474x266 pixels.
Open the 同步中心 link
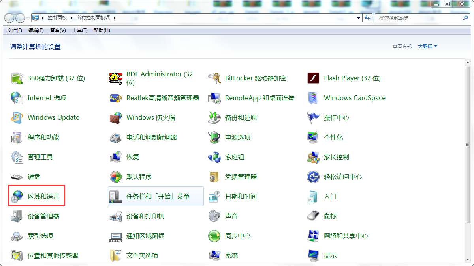tap(238, 236)
